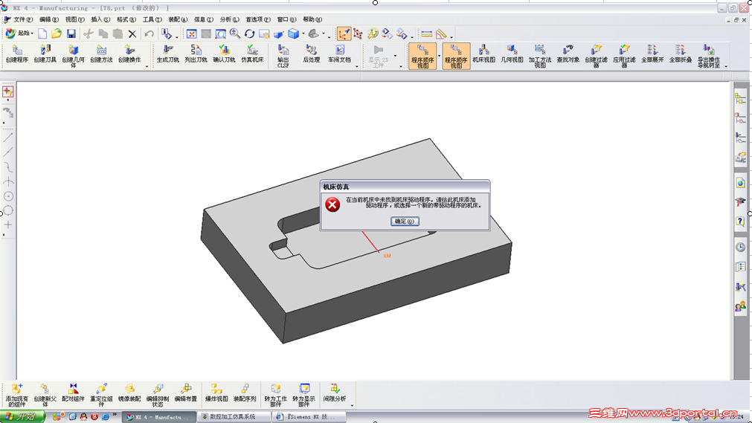
Task: Click the 创建几何体 icon
Action: (73, 56)
